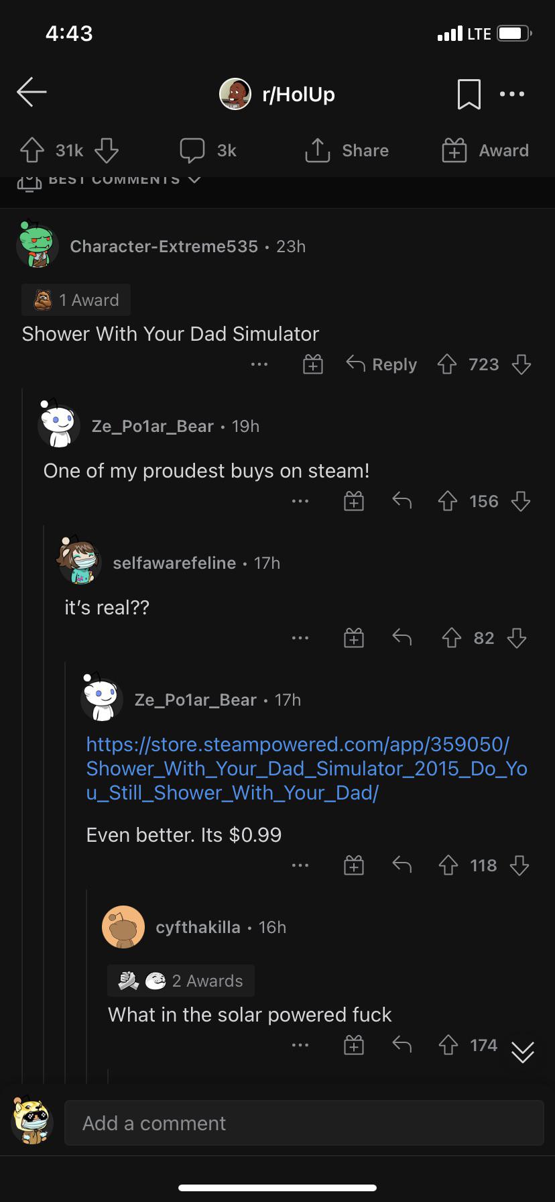Upvote the comment with 723 votes
The height and width of the screenshot is (1202, 555).
(447, 364)
